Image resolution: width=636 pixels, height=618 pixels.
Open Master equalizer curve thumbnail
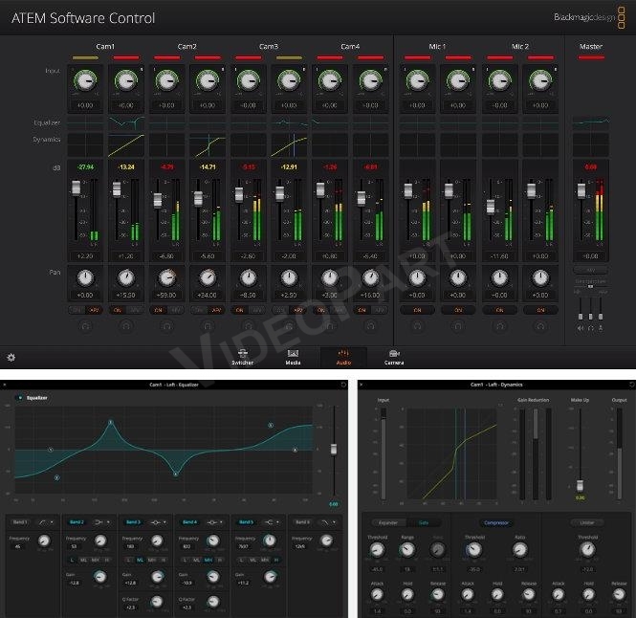pos(591,122)
